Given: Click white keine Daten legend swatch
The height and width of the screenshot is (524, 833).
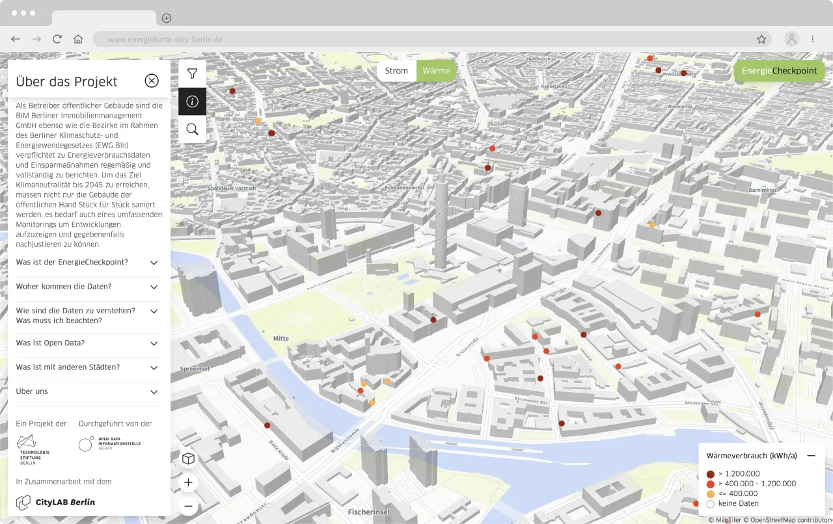Looking at the screenshot, I should click(x=710, y=503).
